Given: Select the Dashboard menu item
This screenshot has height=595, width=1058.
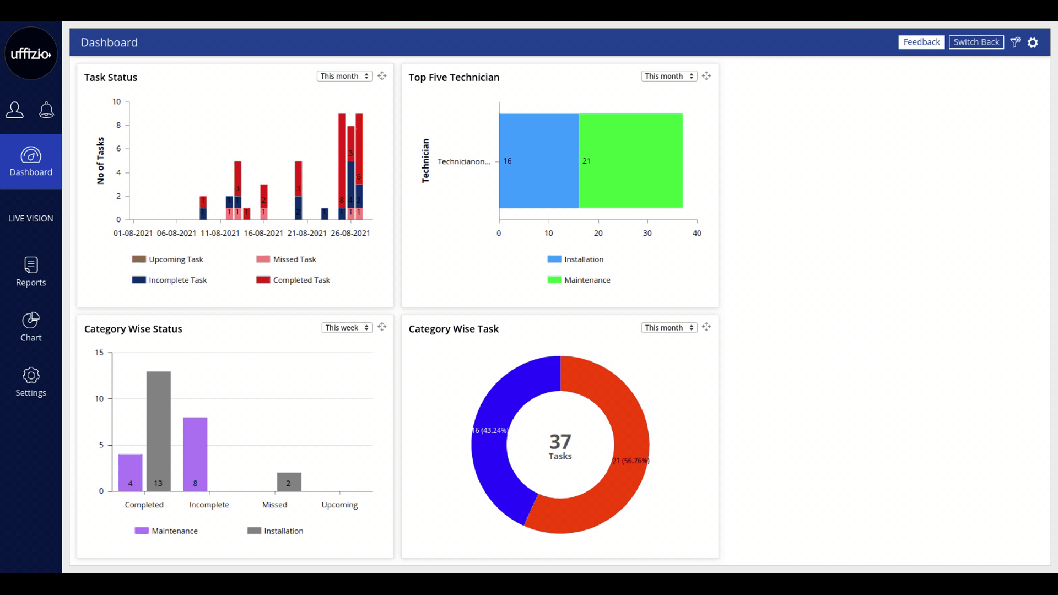Looking at the screenshot, I should pos(31,162).
